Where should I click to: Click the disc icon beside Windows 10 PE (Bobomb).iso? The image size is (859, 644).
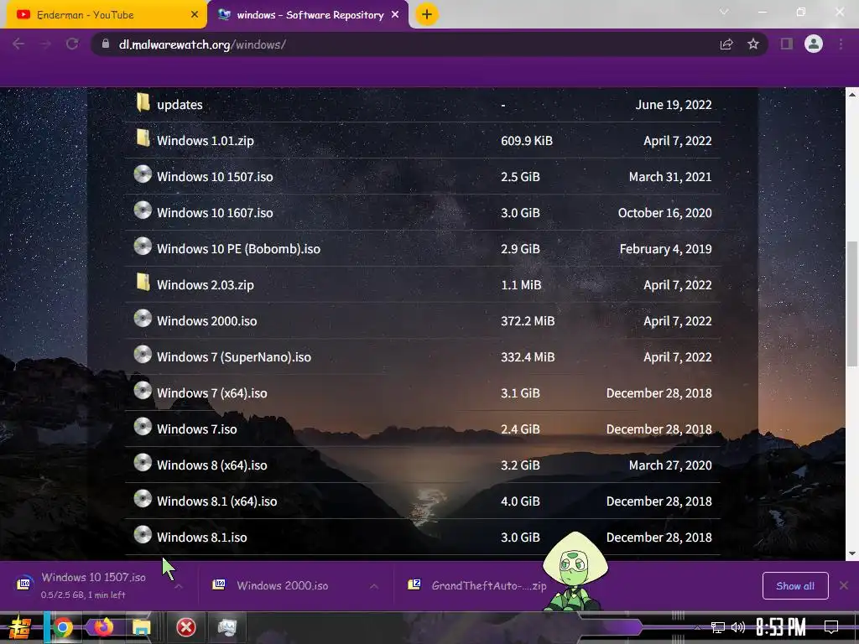(x=143, y=247)
